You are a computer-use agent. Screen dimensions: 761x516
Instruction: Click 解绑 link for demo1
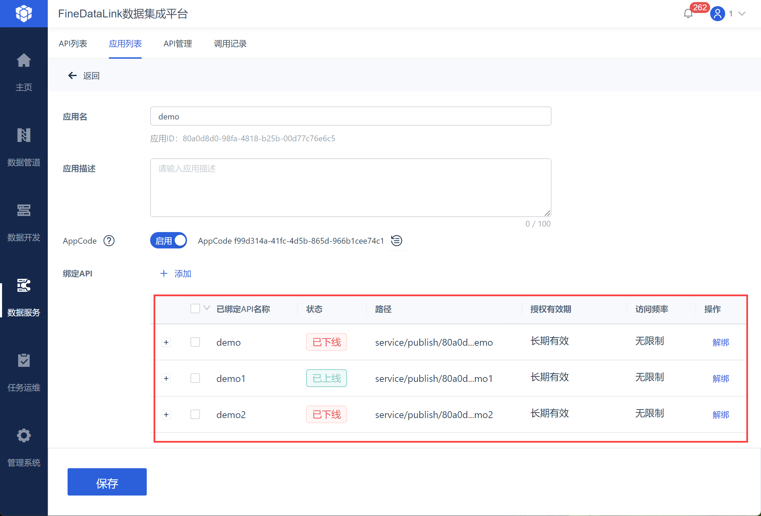(721, 378)
